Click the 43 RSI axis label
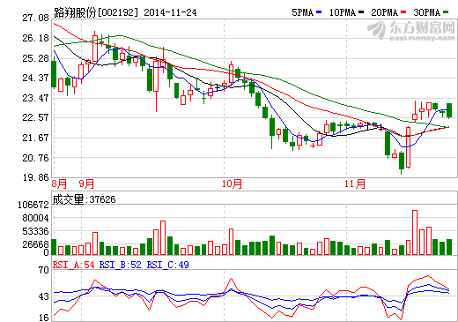 click(44, 296)
